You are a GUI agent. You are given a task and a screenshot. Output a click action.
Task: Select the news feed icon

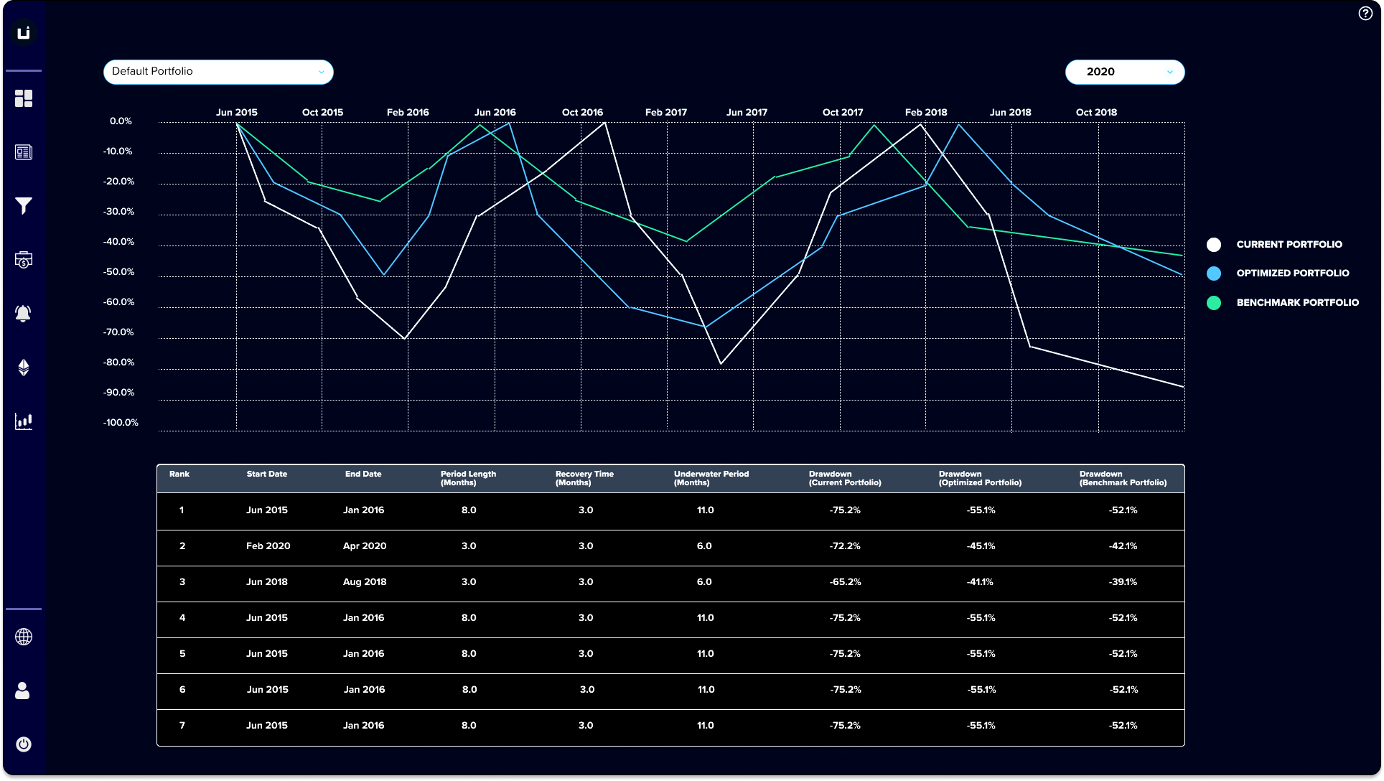(x=24, y=152)
